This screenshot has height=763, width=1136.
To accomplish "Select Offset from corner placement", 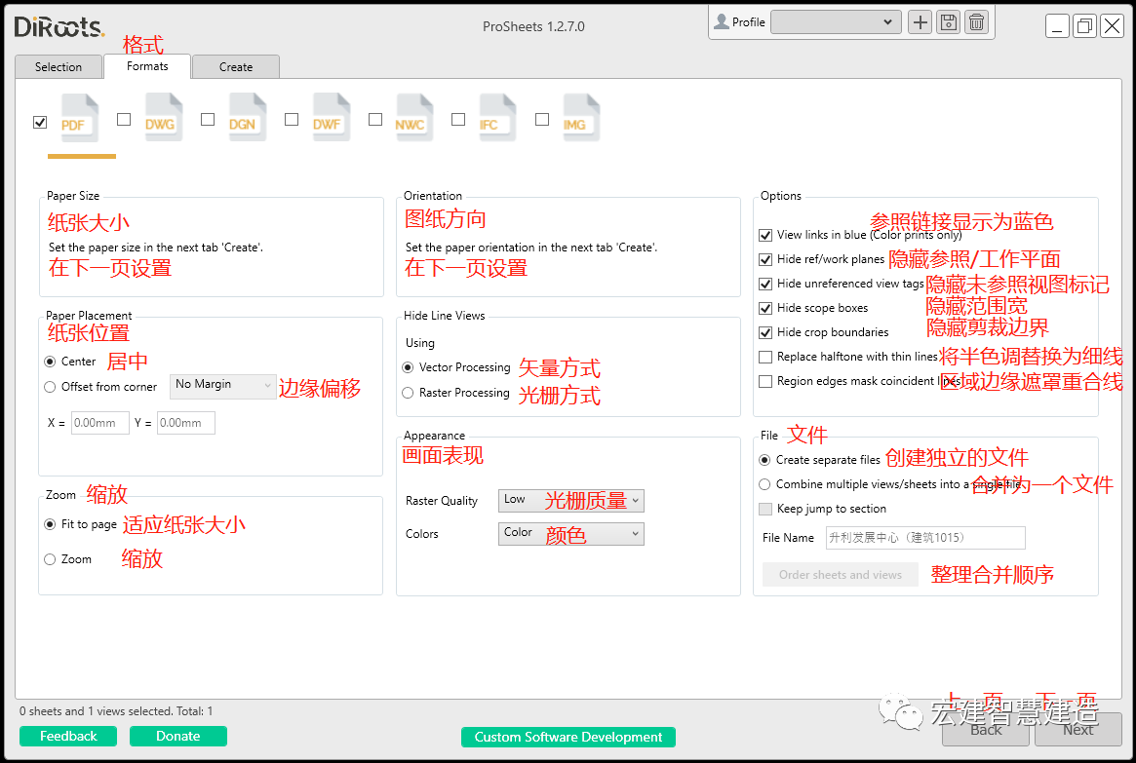I will tap(50, 387).
